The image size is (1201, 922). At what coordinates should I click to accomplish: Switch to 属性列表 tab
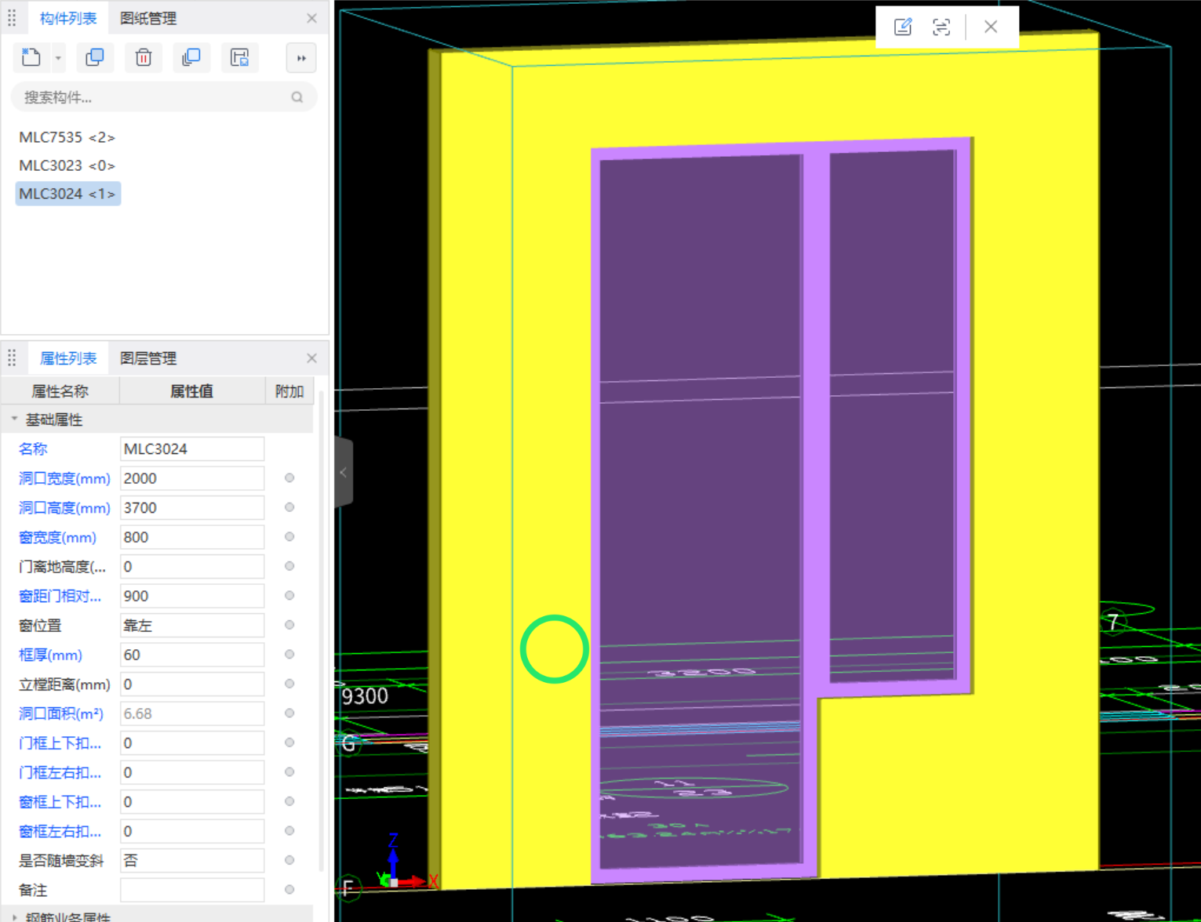(68, 358)
